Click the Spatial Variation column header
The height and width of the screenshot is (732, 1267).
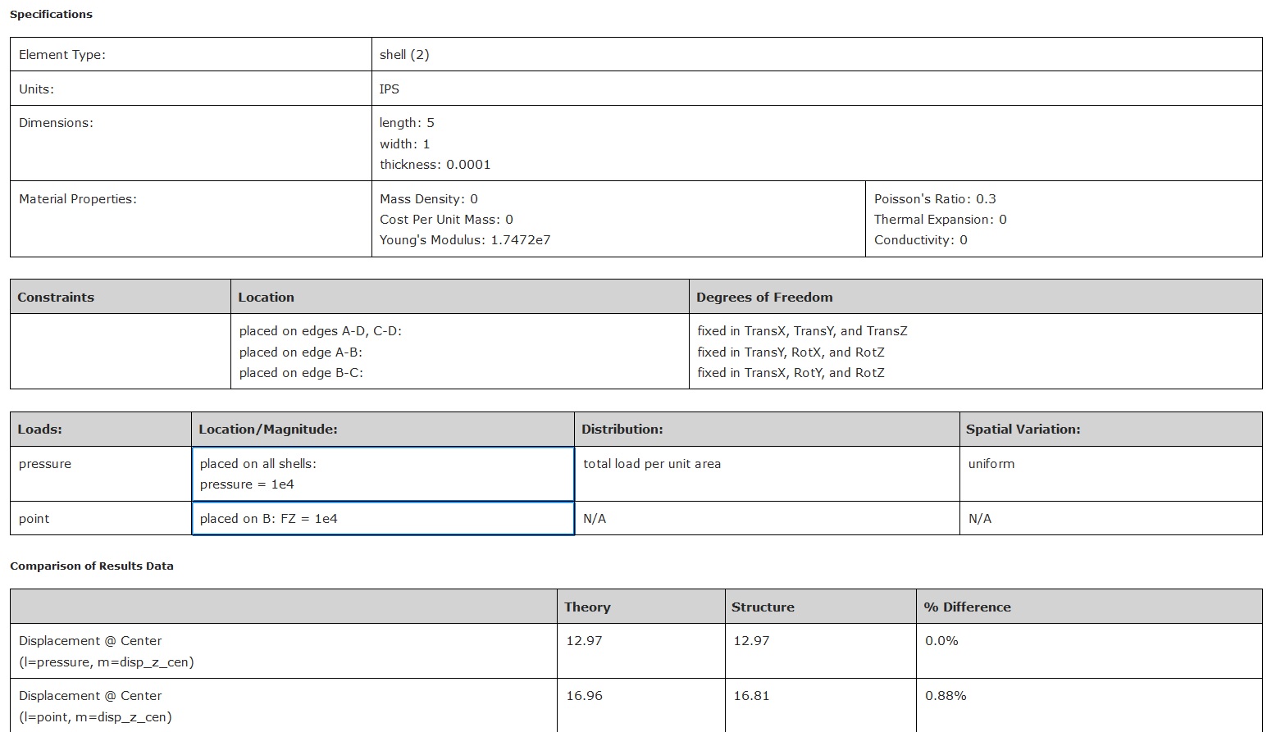1023,430
